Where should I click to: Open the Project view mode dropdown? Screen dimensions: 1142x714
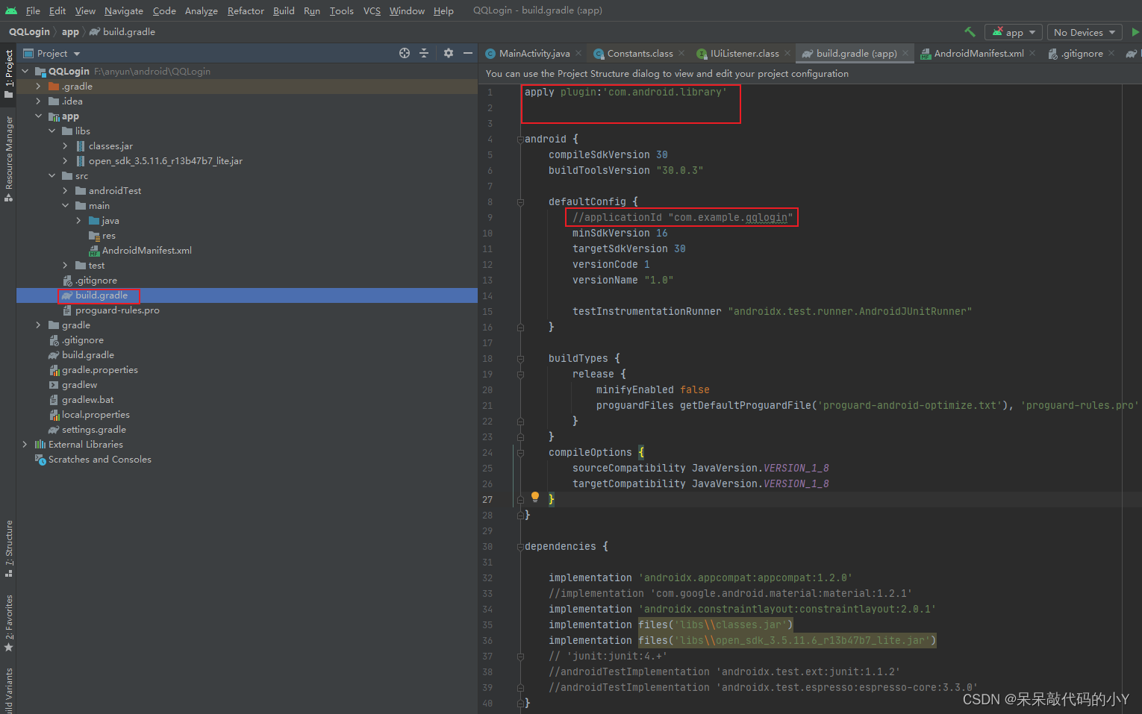[x=52, y=53]
